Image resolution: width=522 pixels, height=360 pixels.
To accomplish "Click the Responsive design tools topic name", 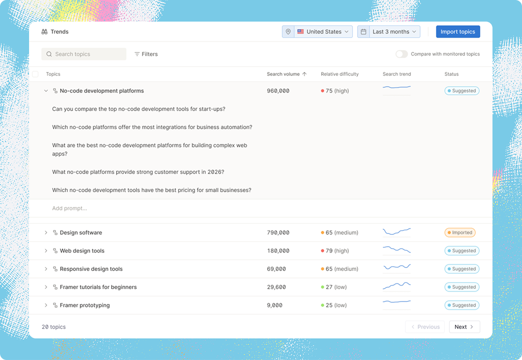I will (91, 269).
